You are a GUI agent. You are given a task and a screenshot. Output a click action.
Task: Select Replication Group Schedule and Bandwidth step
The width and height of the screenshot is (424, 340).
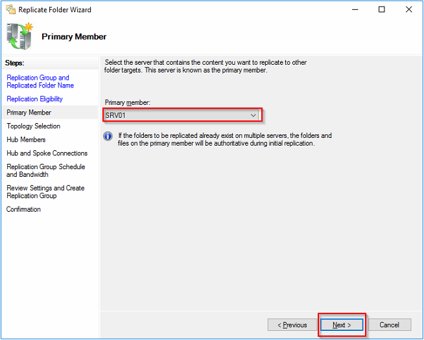tap(45, 170)
